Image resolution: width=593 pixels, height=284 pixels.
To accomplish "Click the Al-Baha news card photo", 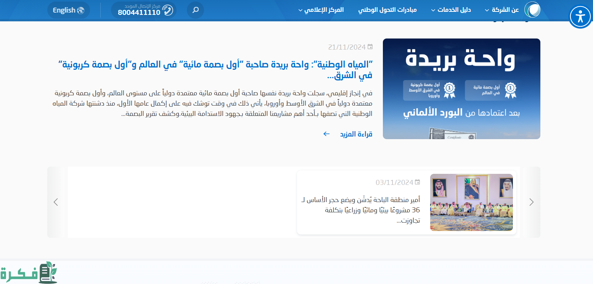I will point(471,202).
